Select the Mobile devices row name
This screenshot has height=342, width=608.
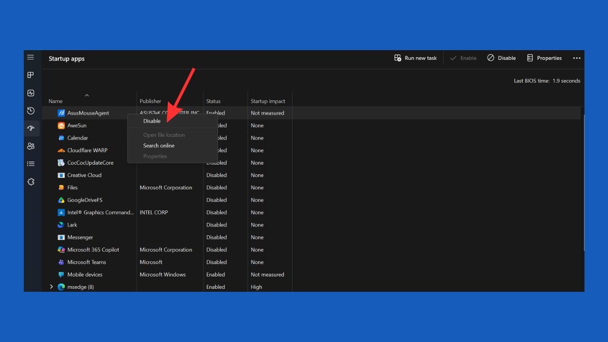tap(85, 274)
